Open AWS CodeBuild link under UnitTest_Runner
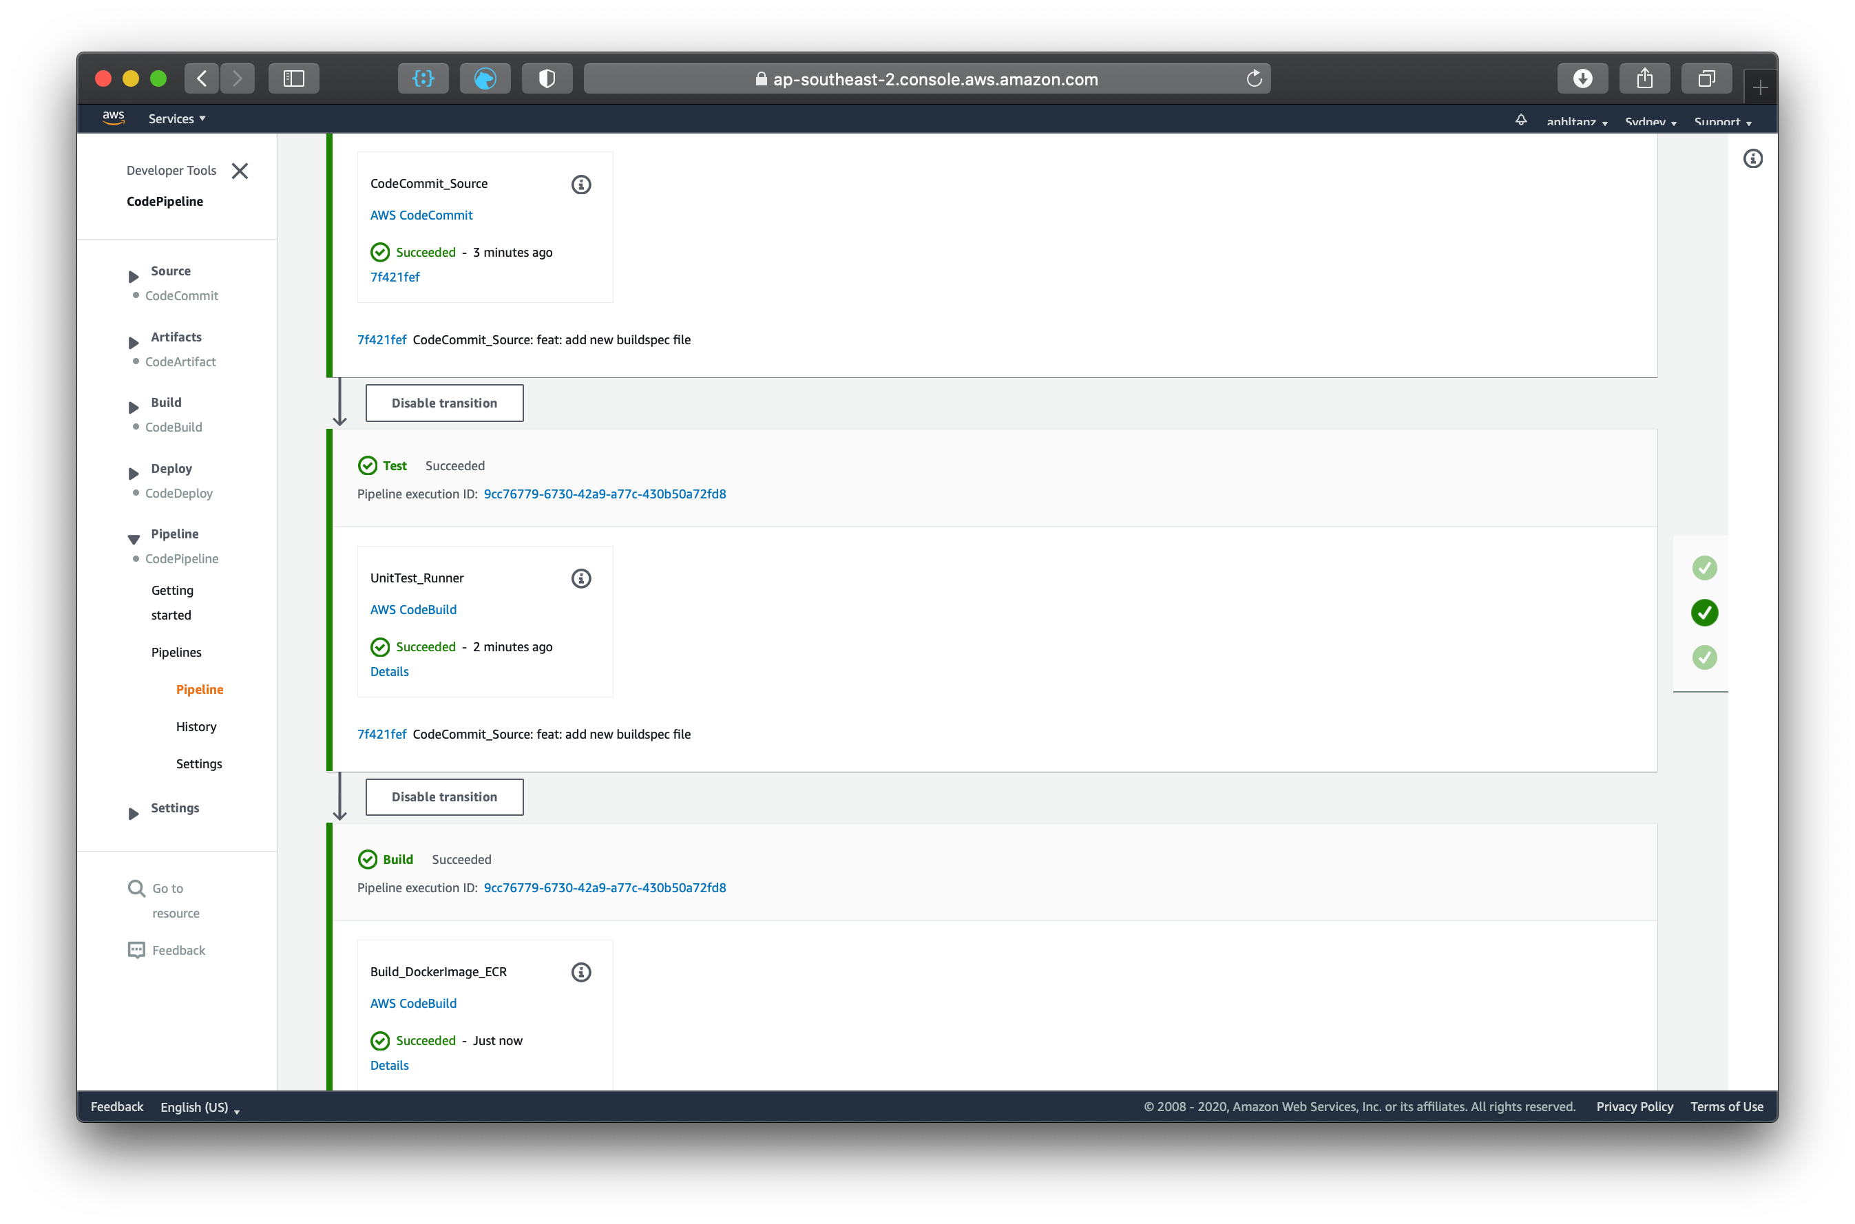1855x1224 pixels. pyautogui.click(x=414, y=610)
